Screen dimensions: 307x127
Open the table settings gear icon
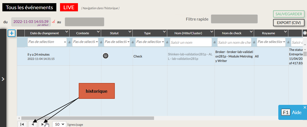(305, 33)
